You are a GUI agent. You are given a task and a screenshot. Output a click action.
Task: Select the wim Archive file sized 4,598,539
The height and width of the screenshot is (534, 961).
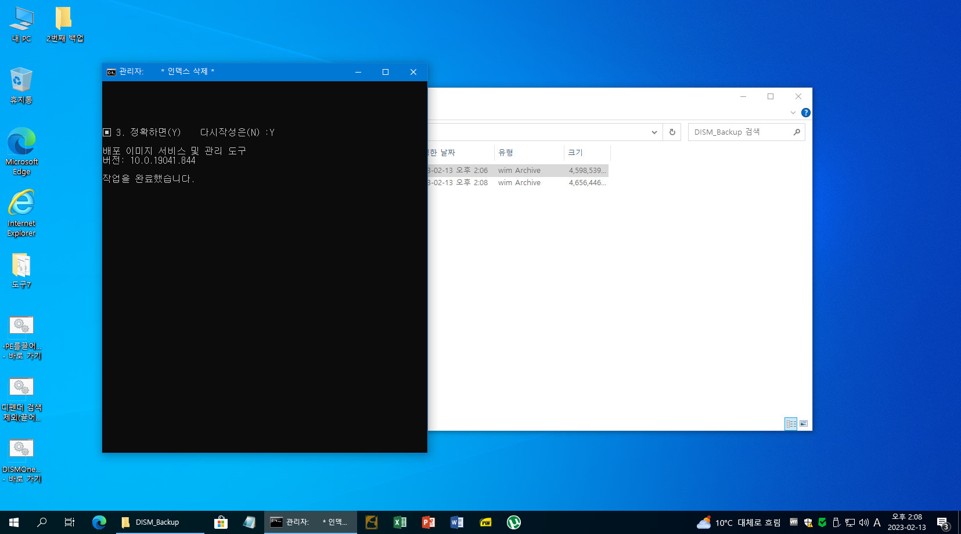518,171
